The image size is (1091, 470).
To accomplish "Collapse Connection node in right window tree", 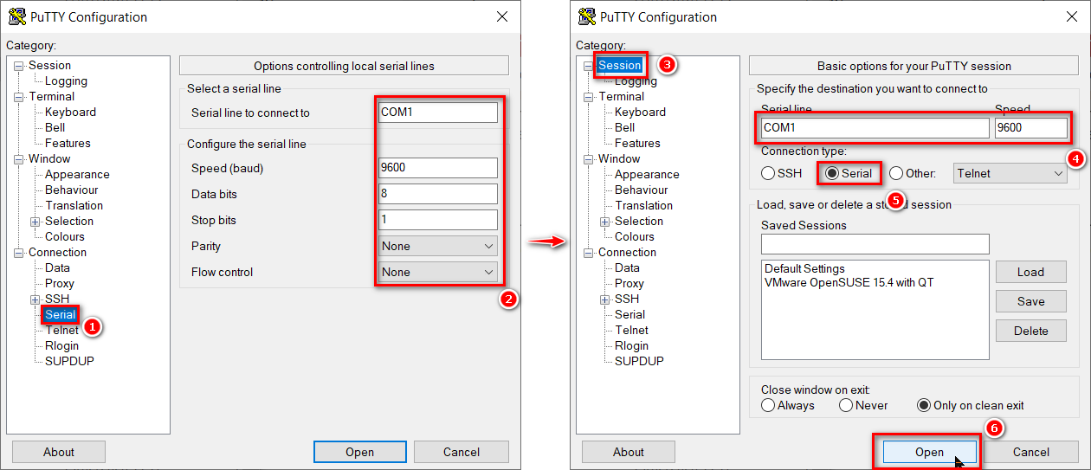I will tap(589, 253).
